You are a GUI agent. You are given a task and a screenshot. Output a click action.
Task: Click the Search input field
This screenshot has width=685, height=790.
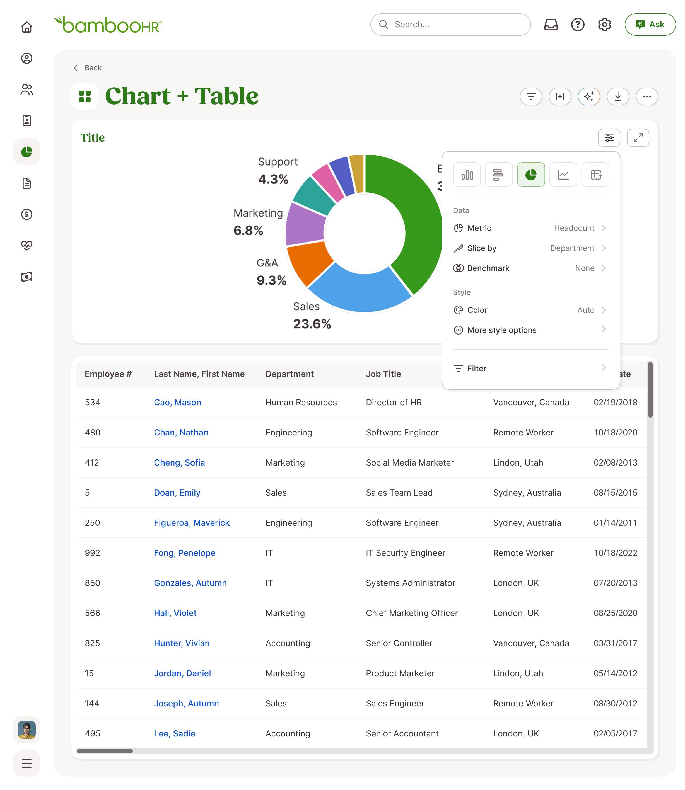(x=450, y=25)
